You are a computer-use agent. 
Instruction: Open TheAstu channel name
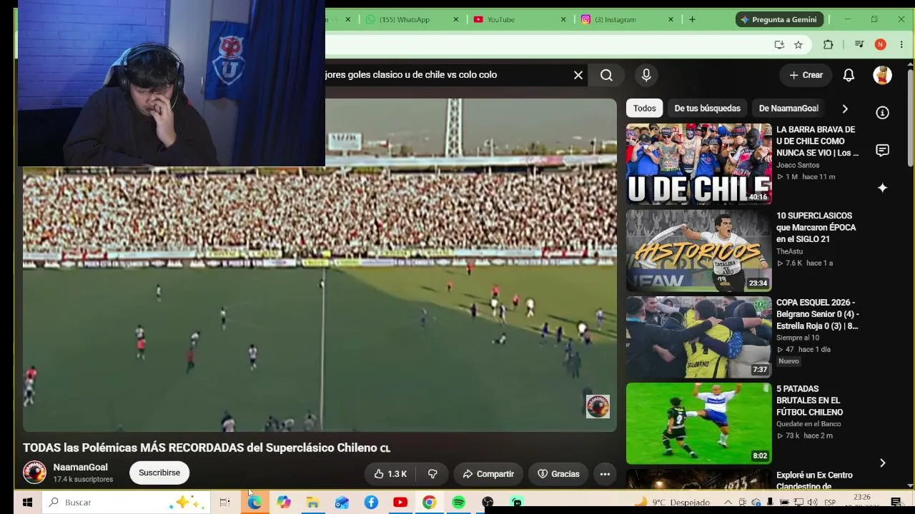coord(789,251)
